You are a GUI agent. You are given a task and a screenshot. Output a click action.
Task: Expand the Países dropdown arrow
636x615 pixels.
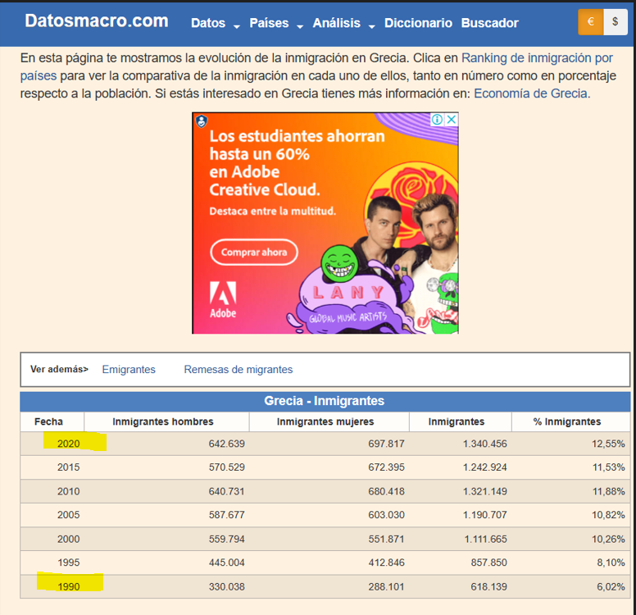[x=300, y=26]
